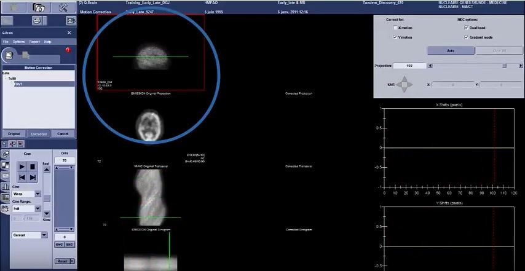Click the Reset button

62,261
